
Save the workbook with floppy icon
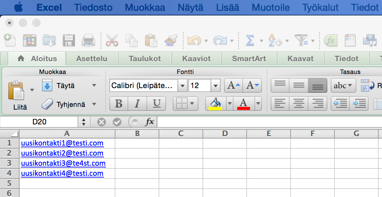click(69, 40)
